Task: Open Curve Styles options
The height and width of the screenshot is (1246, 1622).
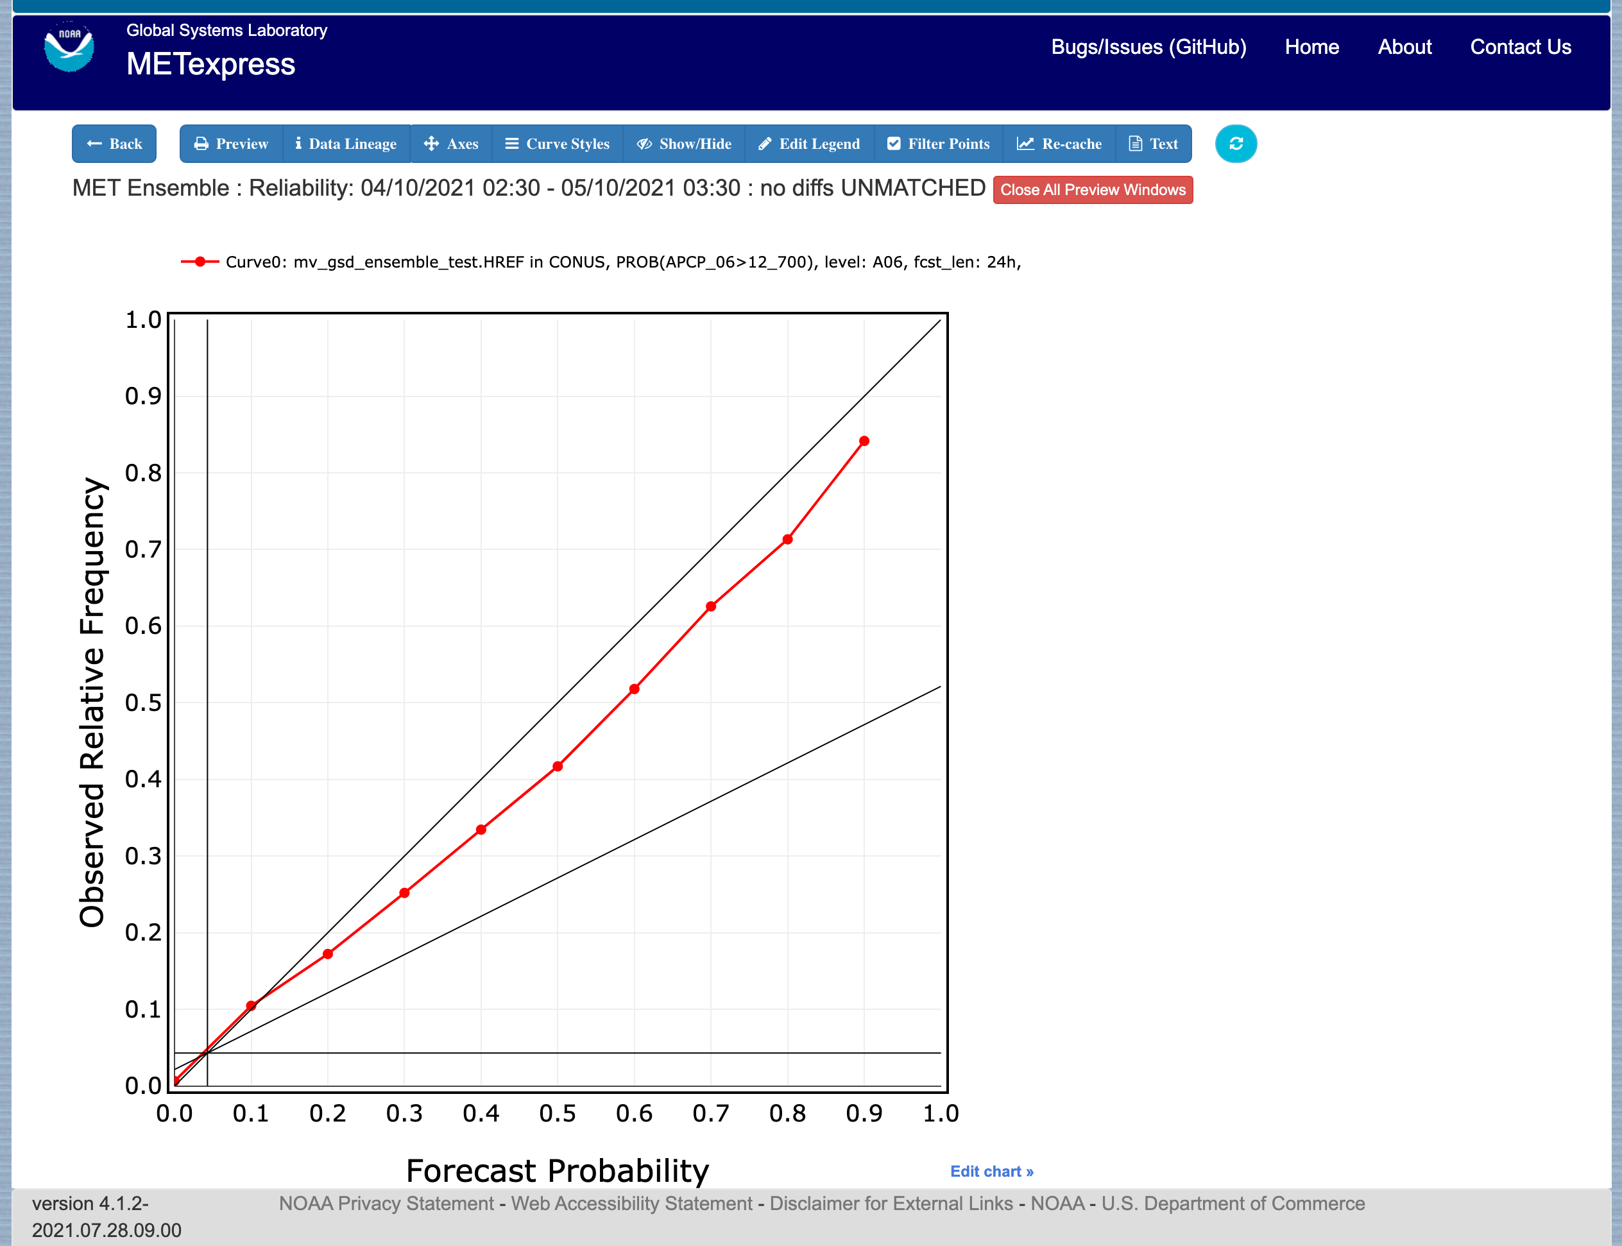Action: (x=558, y=144)
